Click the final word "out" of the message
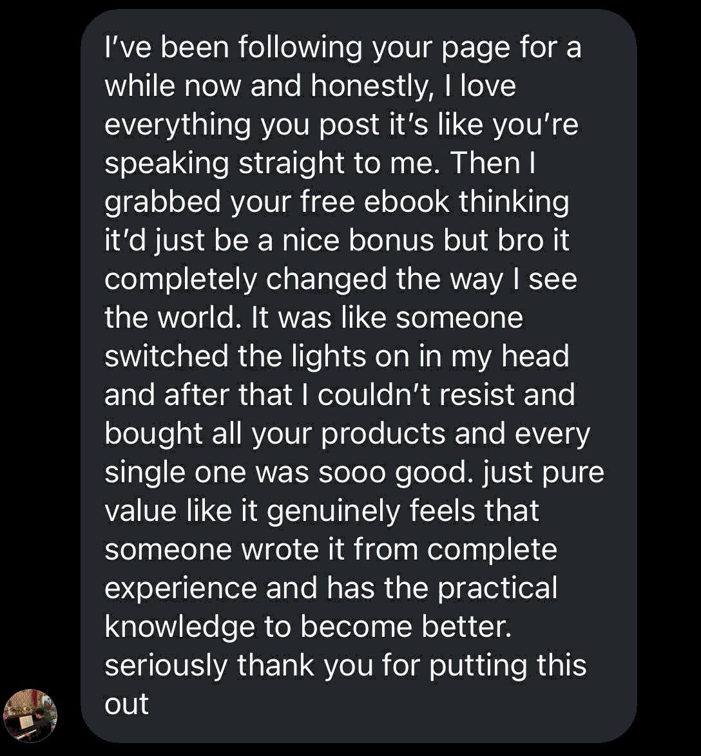This screenshot has height=756, width=701. tap(127, 704)
